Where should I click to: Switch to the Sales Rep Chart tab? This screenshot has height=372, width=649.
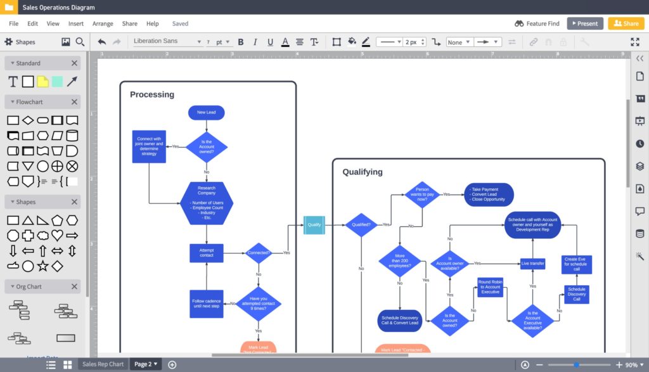point(103,364)
